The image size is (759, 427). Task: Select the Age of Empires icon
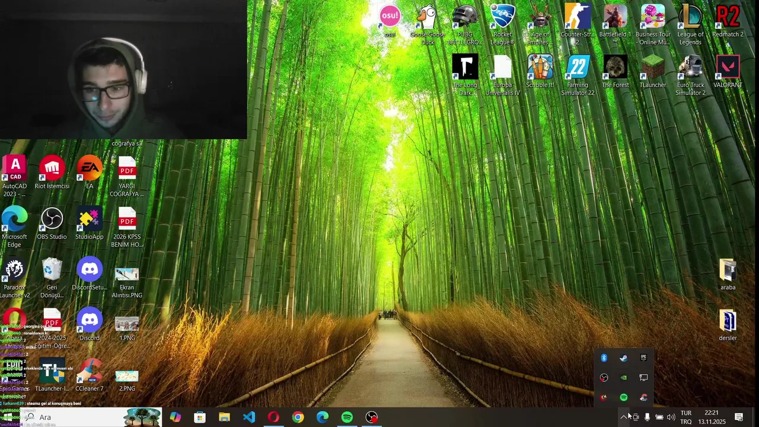point(540,26)
